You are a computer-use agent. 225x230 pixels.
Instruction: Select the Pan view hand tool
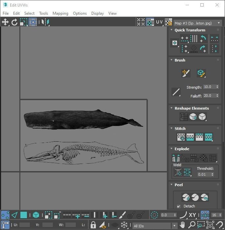(182, 224)
